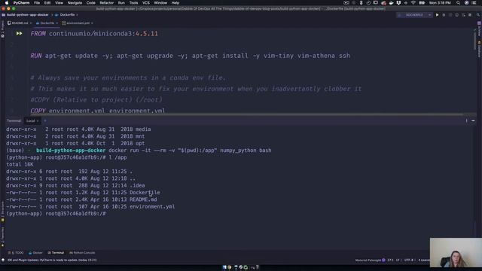
Task: Run the selected configuration with play button
Action: [437, 15]
